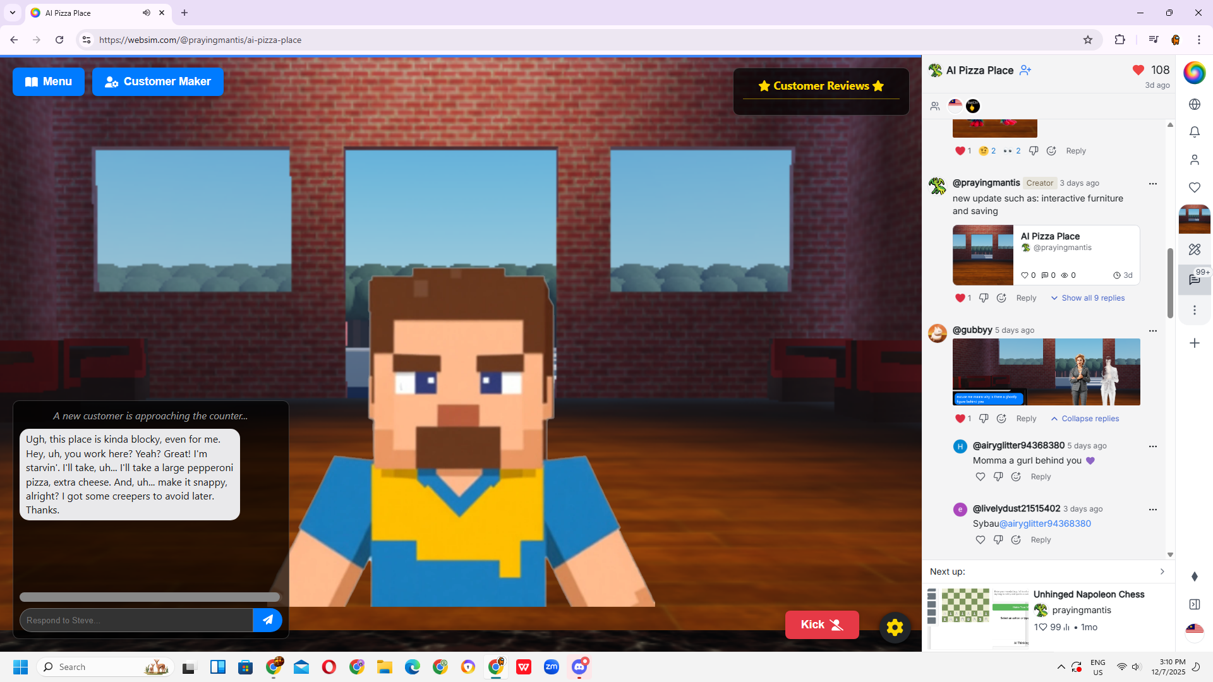This screenshot has height=682, width=1213.
Task: Open the Menu button
Action: 49,81
